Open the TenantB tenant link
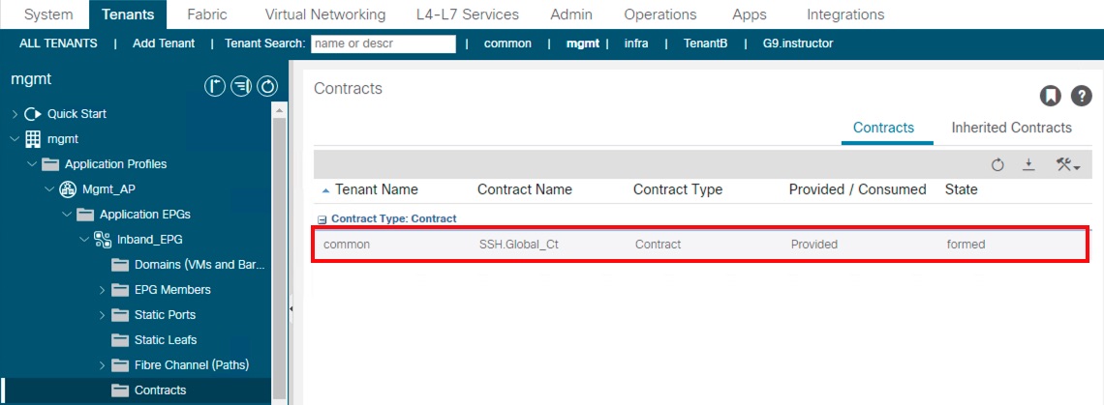The image size is (1104, 405). [x=705, y=43]
